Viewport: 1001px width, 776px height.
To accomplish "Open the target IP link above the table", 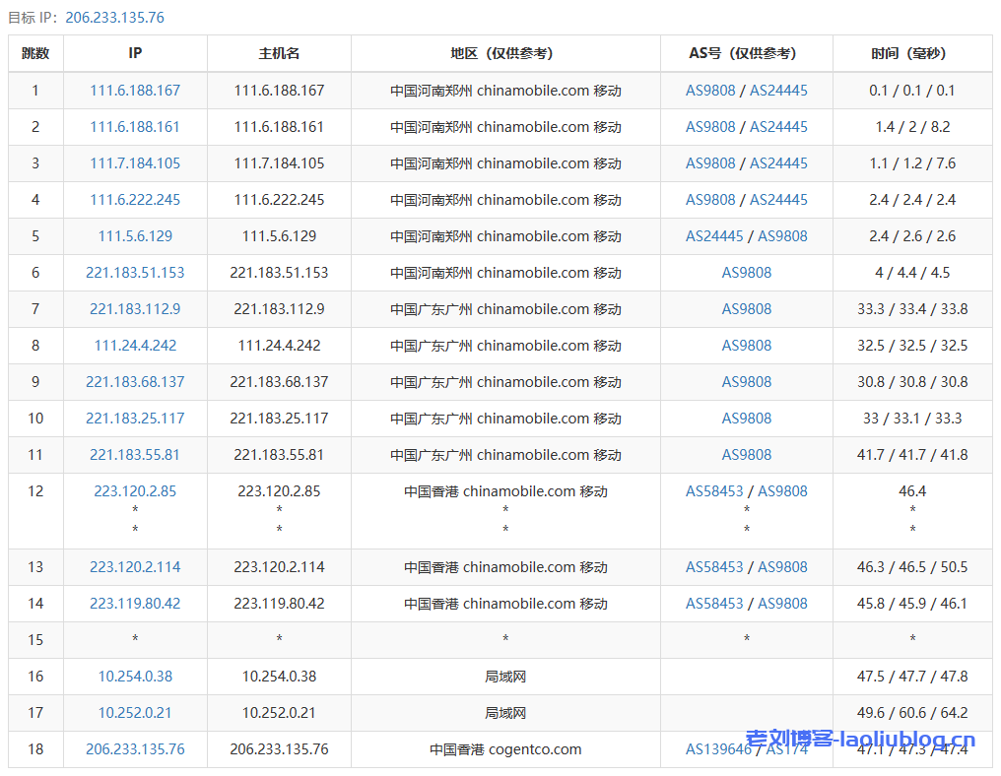I will click(x=114, y=18).
